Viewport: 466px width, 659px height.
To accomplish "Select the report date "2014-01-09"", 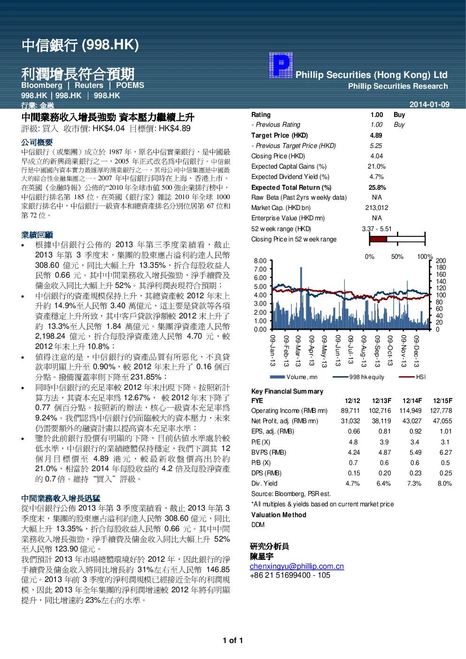I will pyautogui.click(x=429, y=104).
